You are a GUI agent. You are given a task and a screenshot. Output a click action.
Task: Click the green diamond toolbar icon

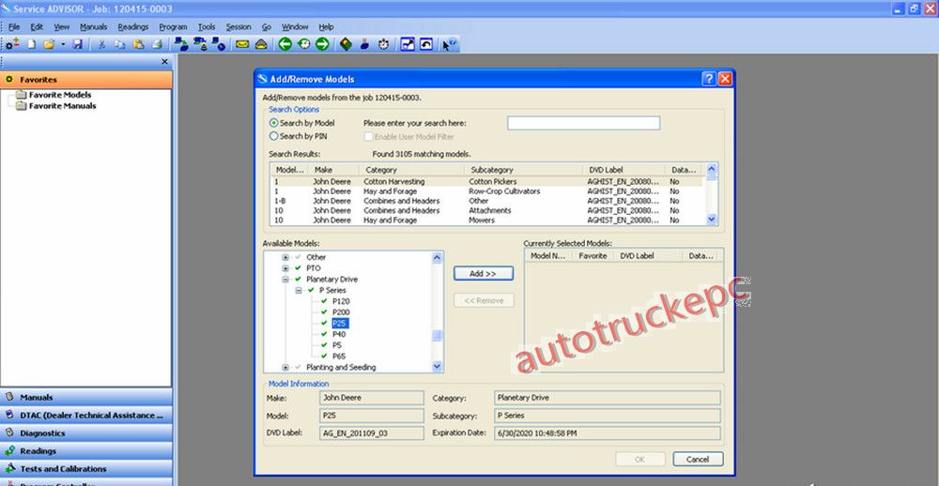346,44
